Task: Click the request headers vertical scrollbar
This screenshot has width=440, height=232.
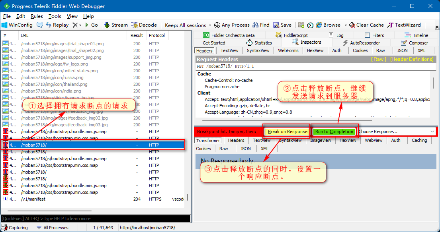Action: pyautogui.click(x=434, y=83)
